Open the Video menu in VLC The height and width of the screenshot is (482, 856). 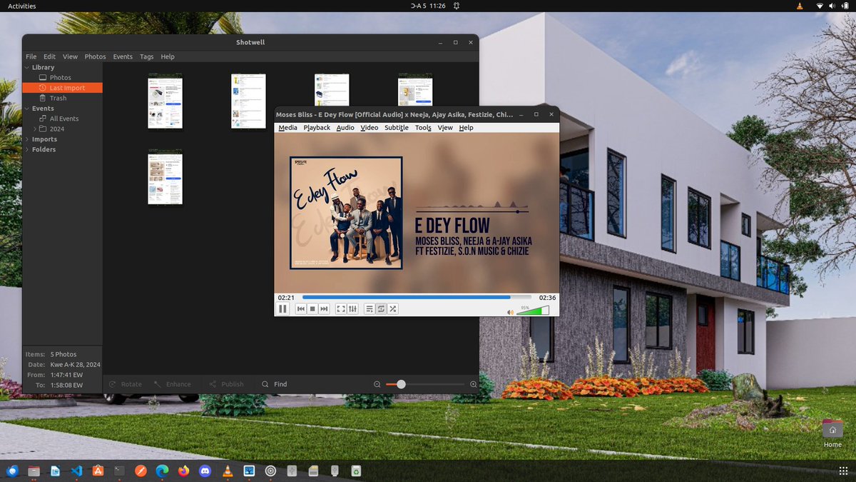[x=369, y=128]
